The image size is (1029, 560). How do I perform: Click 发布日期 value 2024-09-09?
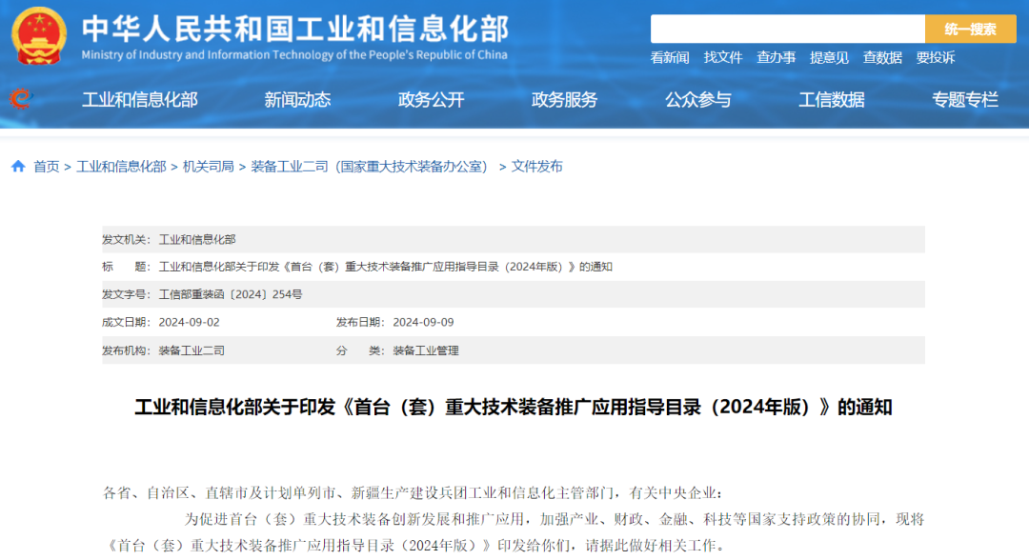pyautogui.click(x=423, y=322)
